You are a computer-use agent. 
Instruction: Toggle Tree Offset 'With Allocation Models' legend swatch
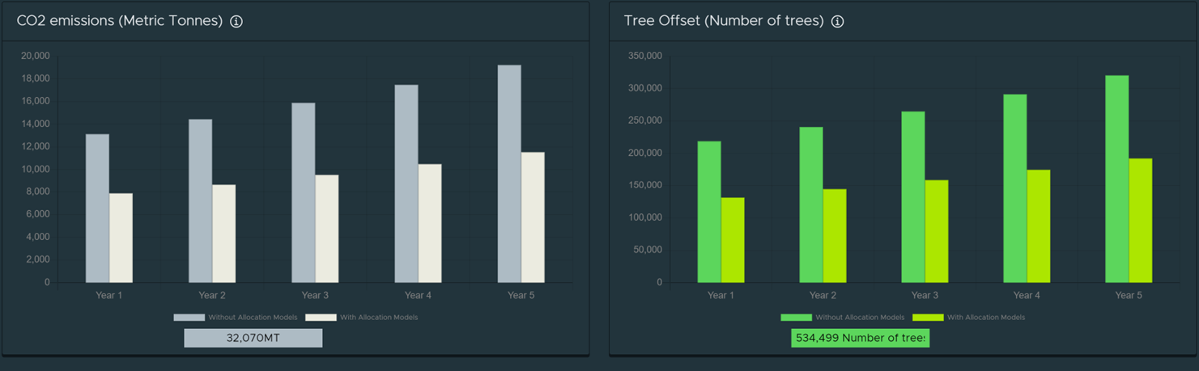928,318
